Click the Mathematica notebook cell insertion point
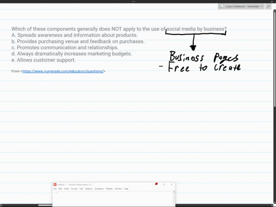The image size is (276, 207). (56, 193)
